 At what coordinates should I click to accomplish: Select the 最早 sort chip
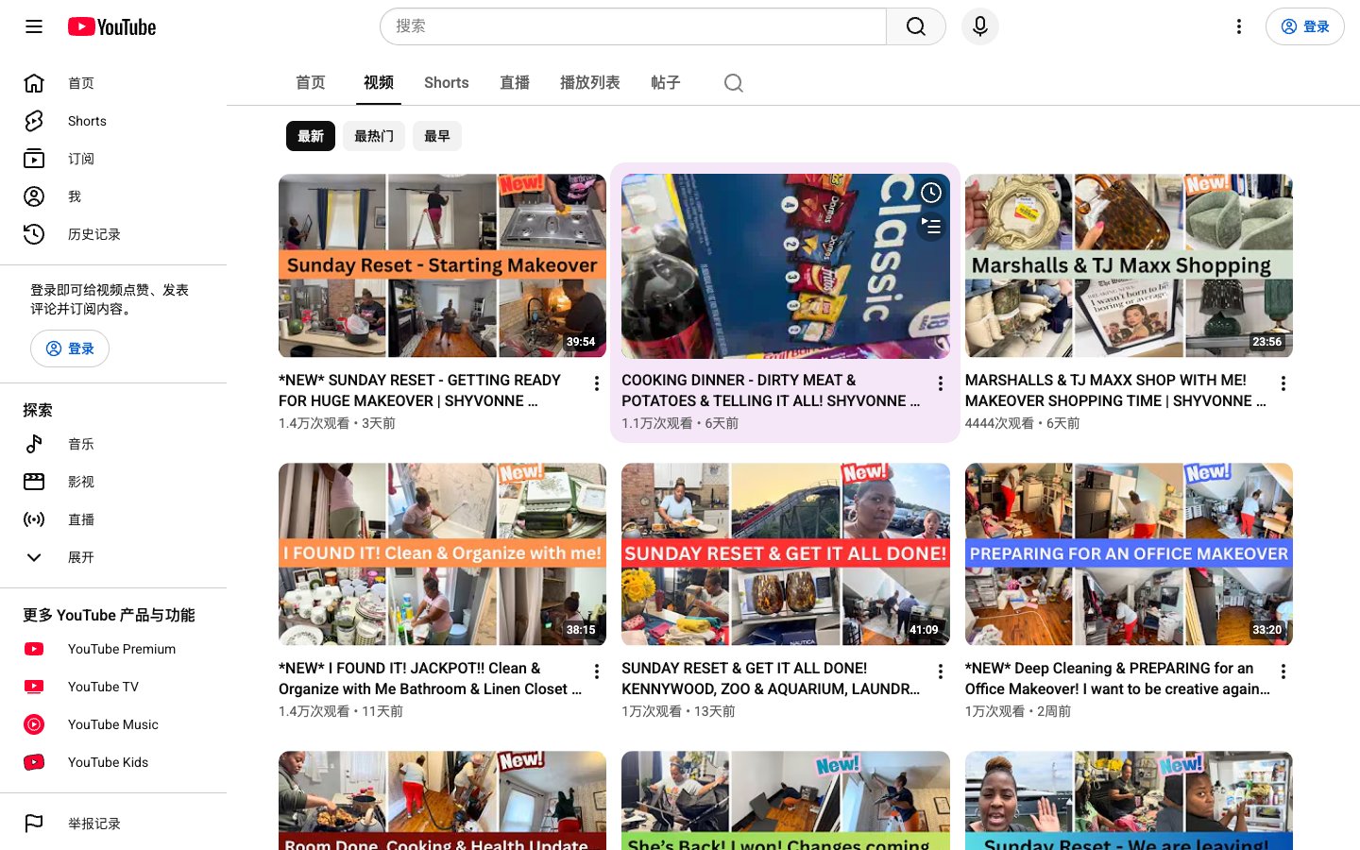click(437, 136)
